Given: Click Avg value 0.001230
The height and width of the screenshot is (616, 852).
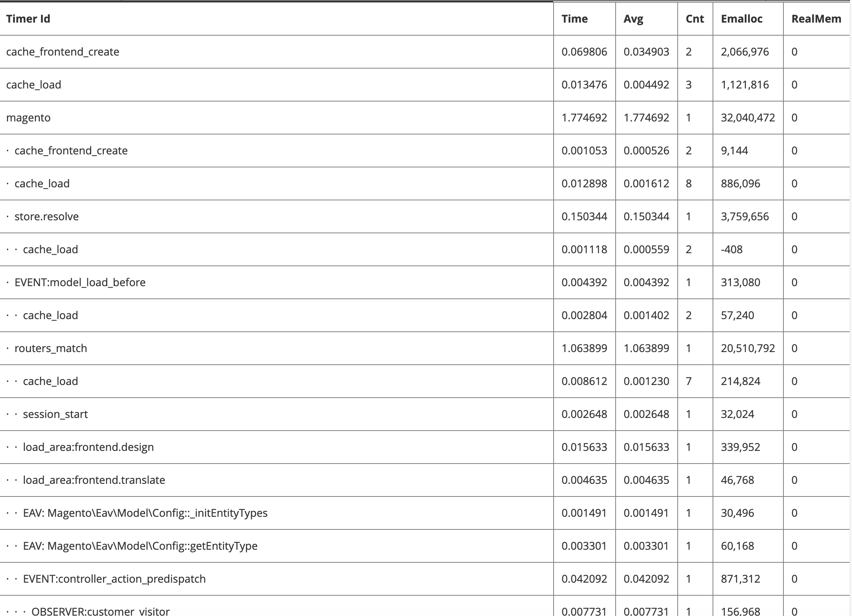Looking at the screenshot, I should [646, 381].
